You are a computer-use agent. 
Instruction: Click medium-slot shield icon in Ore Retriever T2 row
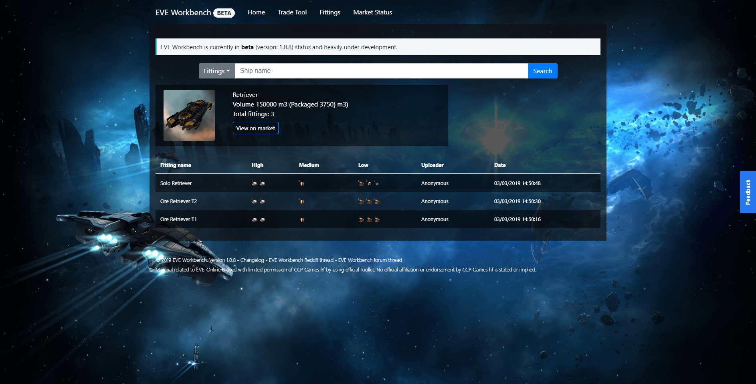(x=302, y=201)
